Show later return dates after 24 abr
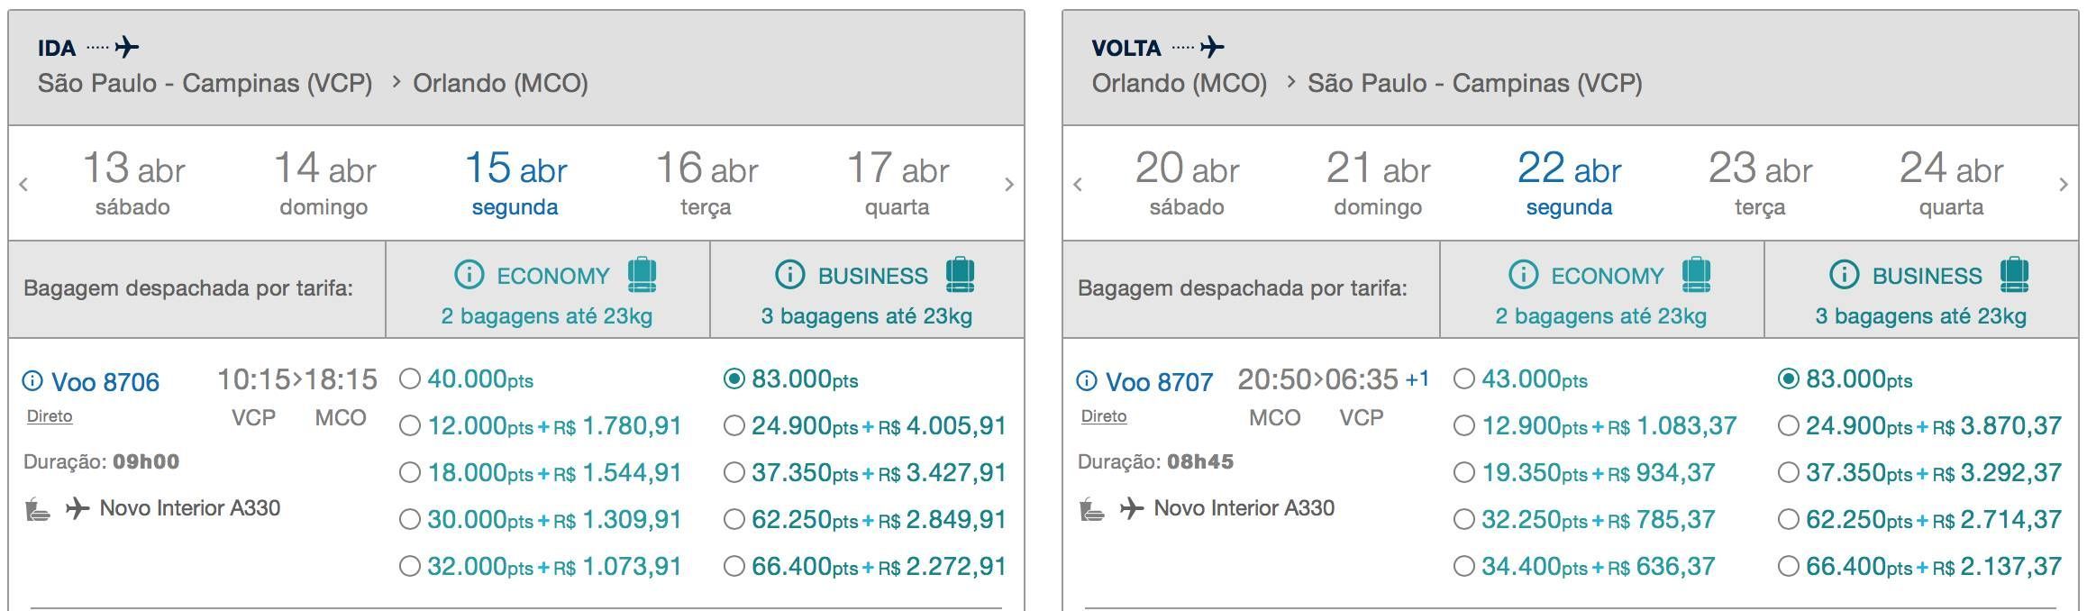The image size is (2087, 611). (x=2064, y=185)
